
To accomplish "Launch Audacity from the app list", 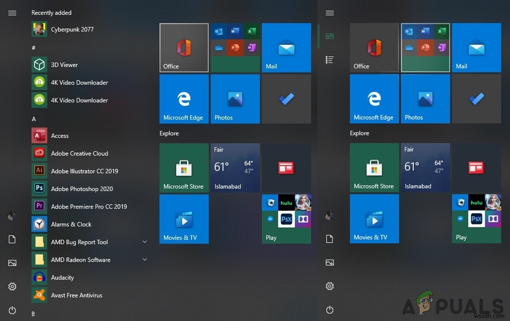I will click(62, 278).
